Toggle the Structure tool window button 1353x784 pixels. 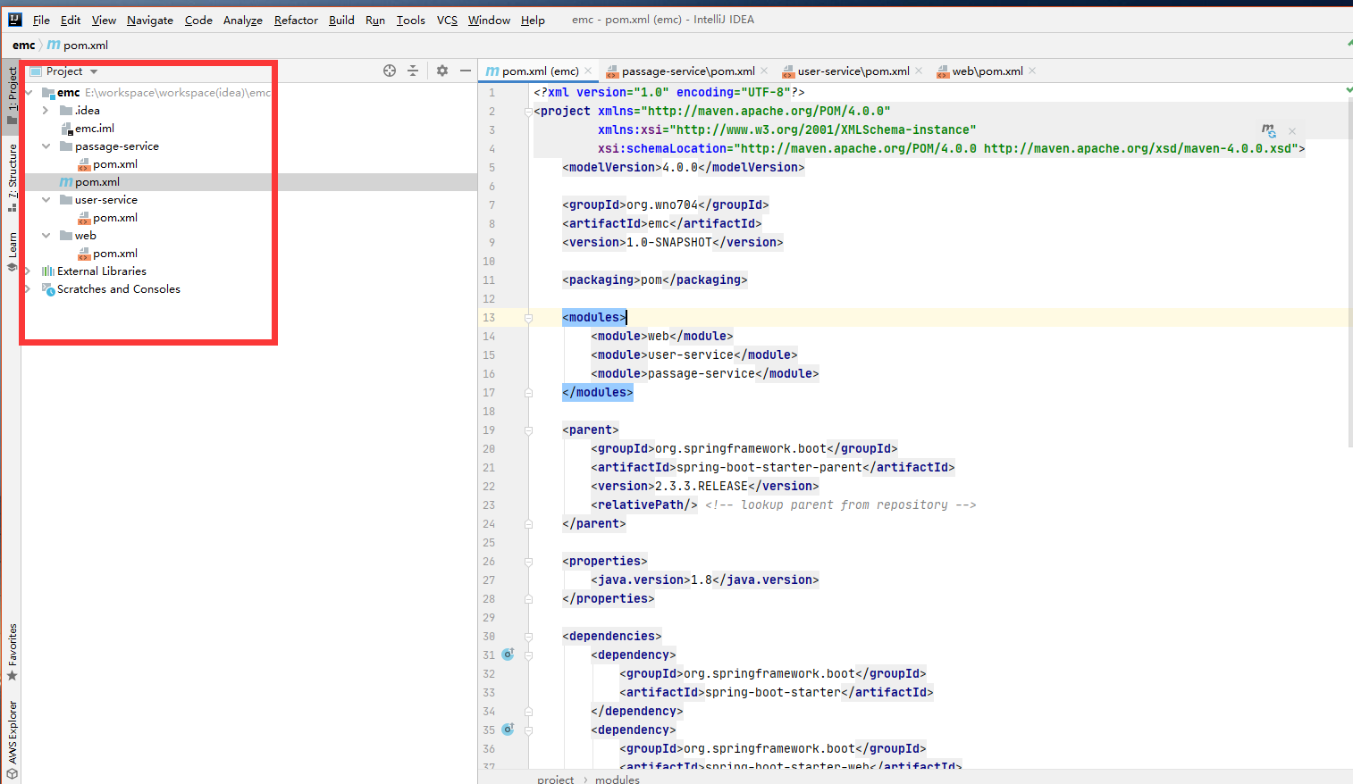pyautogui.click(x=13, y=177)
